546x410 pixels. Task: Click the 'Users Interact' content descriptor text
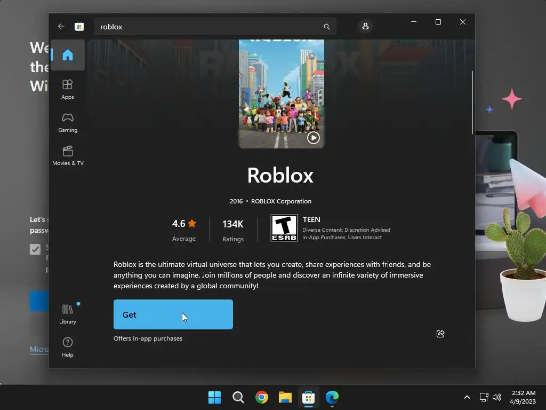pyautogui.click(x=365, y=238)
